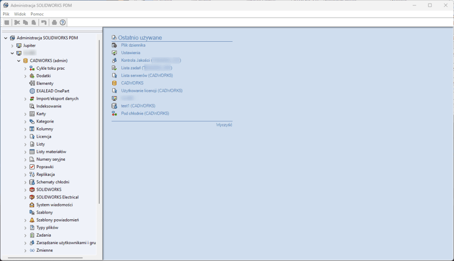Collapse the root Administracja SOLIDWORKS PDM node

click(5, 38)
